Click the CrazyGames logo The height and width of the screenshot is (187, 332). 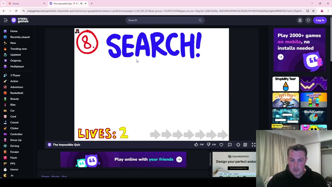(x=20, y=20)
